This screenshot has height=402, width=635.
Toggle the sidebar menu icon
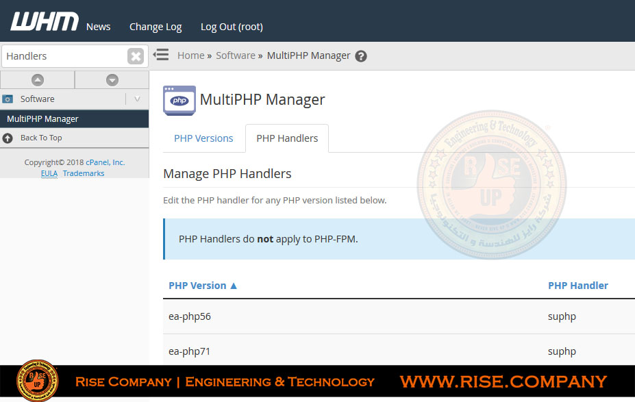pos(161,55)
